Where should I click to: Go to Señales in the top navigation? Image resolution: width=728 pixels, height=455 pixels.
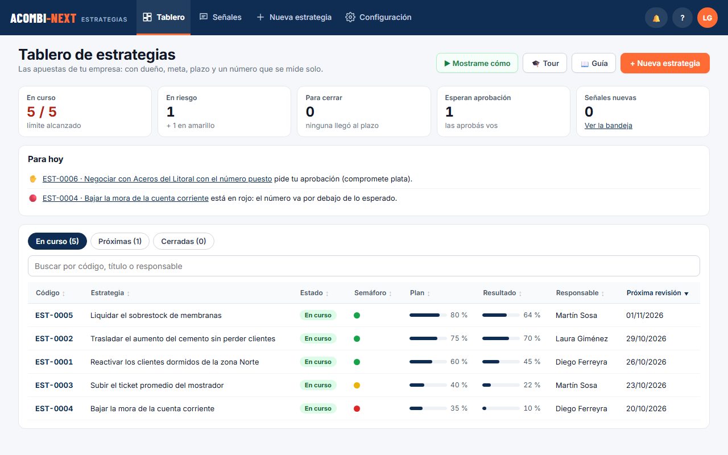[220, 18]
